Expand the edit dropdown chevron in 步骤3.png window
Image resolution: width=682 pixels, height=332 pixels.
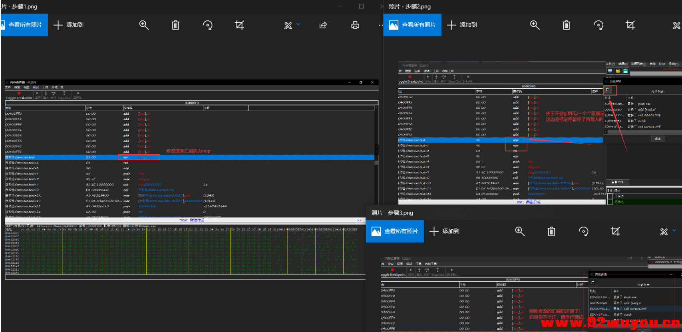point(674,231)
